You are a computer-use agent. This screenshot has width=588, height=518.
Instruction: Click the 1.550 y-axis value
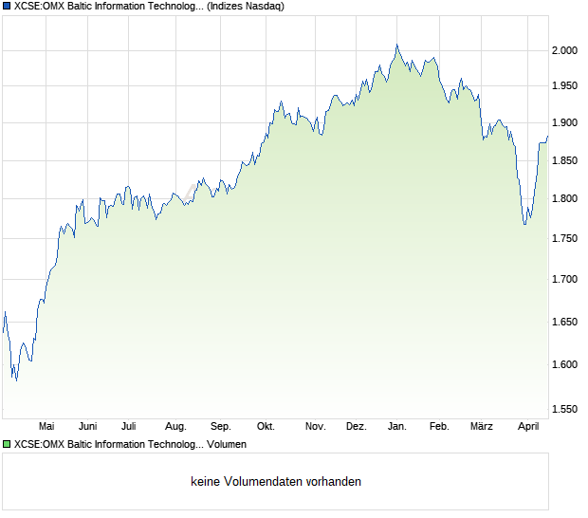pos(564,409)
